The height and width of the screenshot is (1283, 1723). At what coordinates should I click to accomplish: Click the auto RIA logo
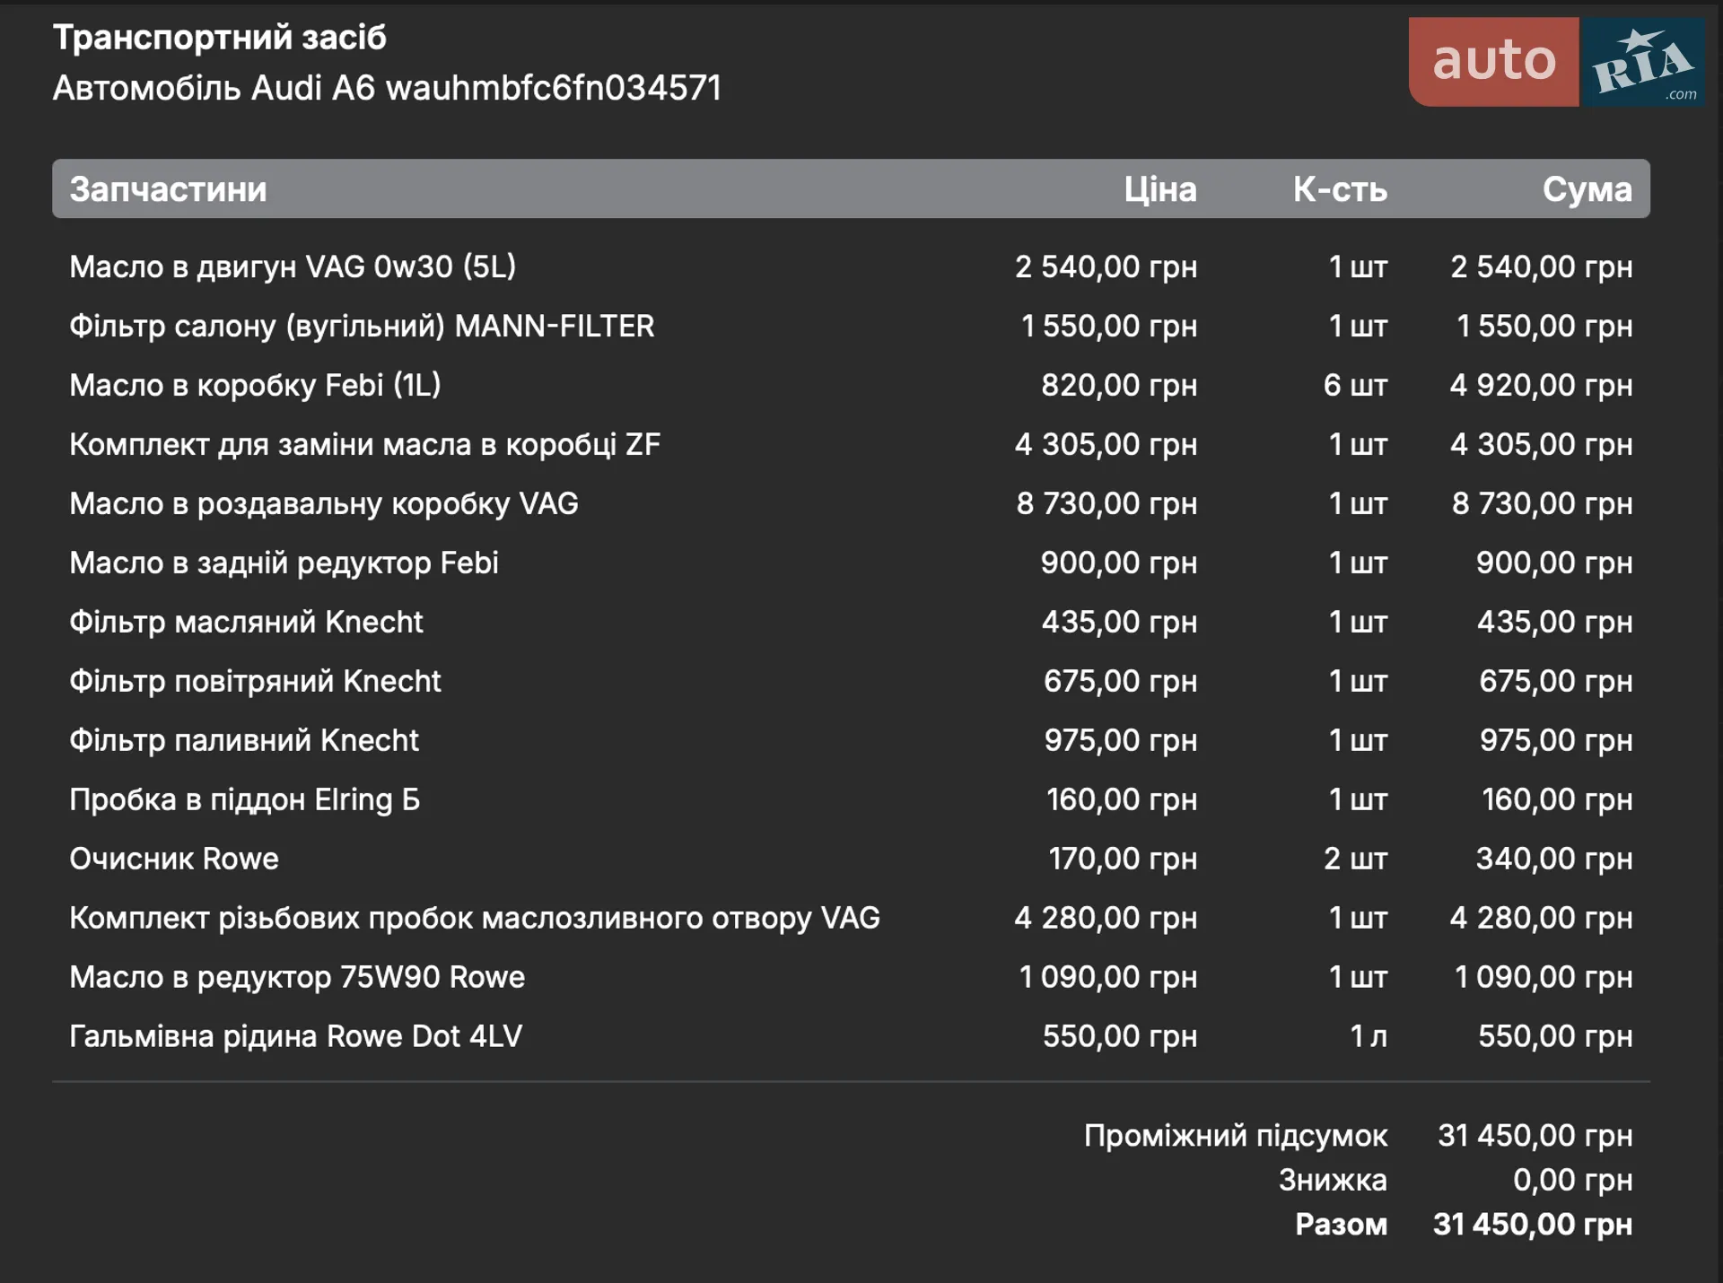click(1557, 62)
